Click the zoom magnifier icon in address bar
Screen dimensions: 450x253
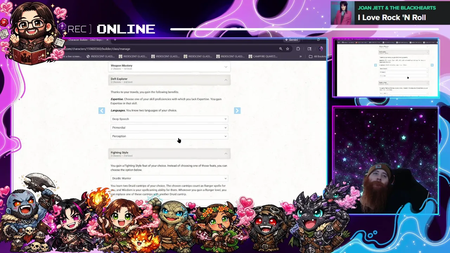[x=281, y=49]
